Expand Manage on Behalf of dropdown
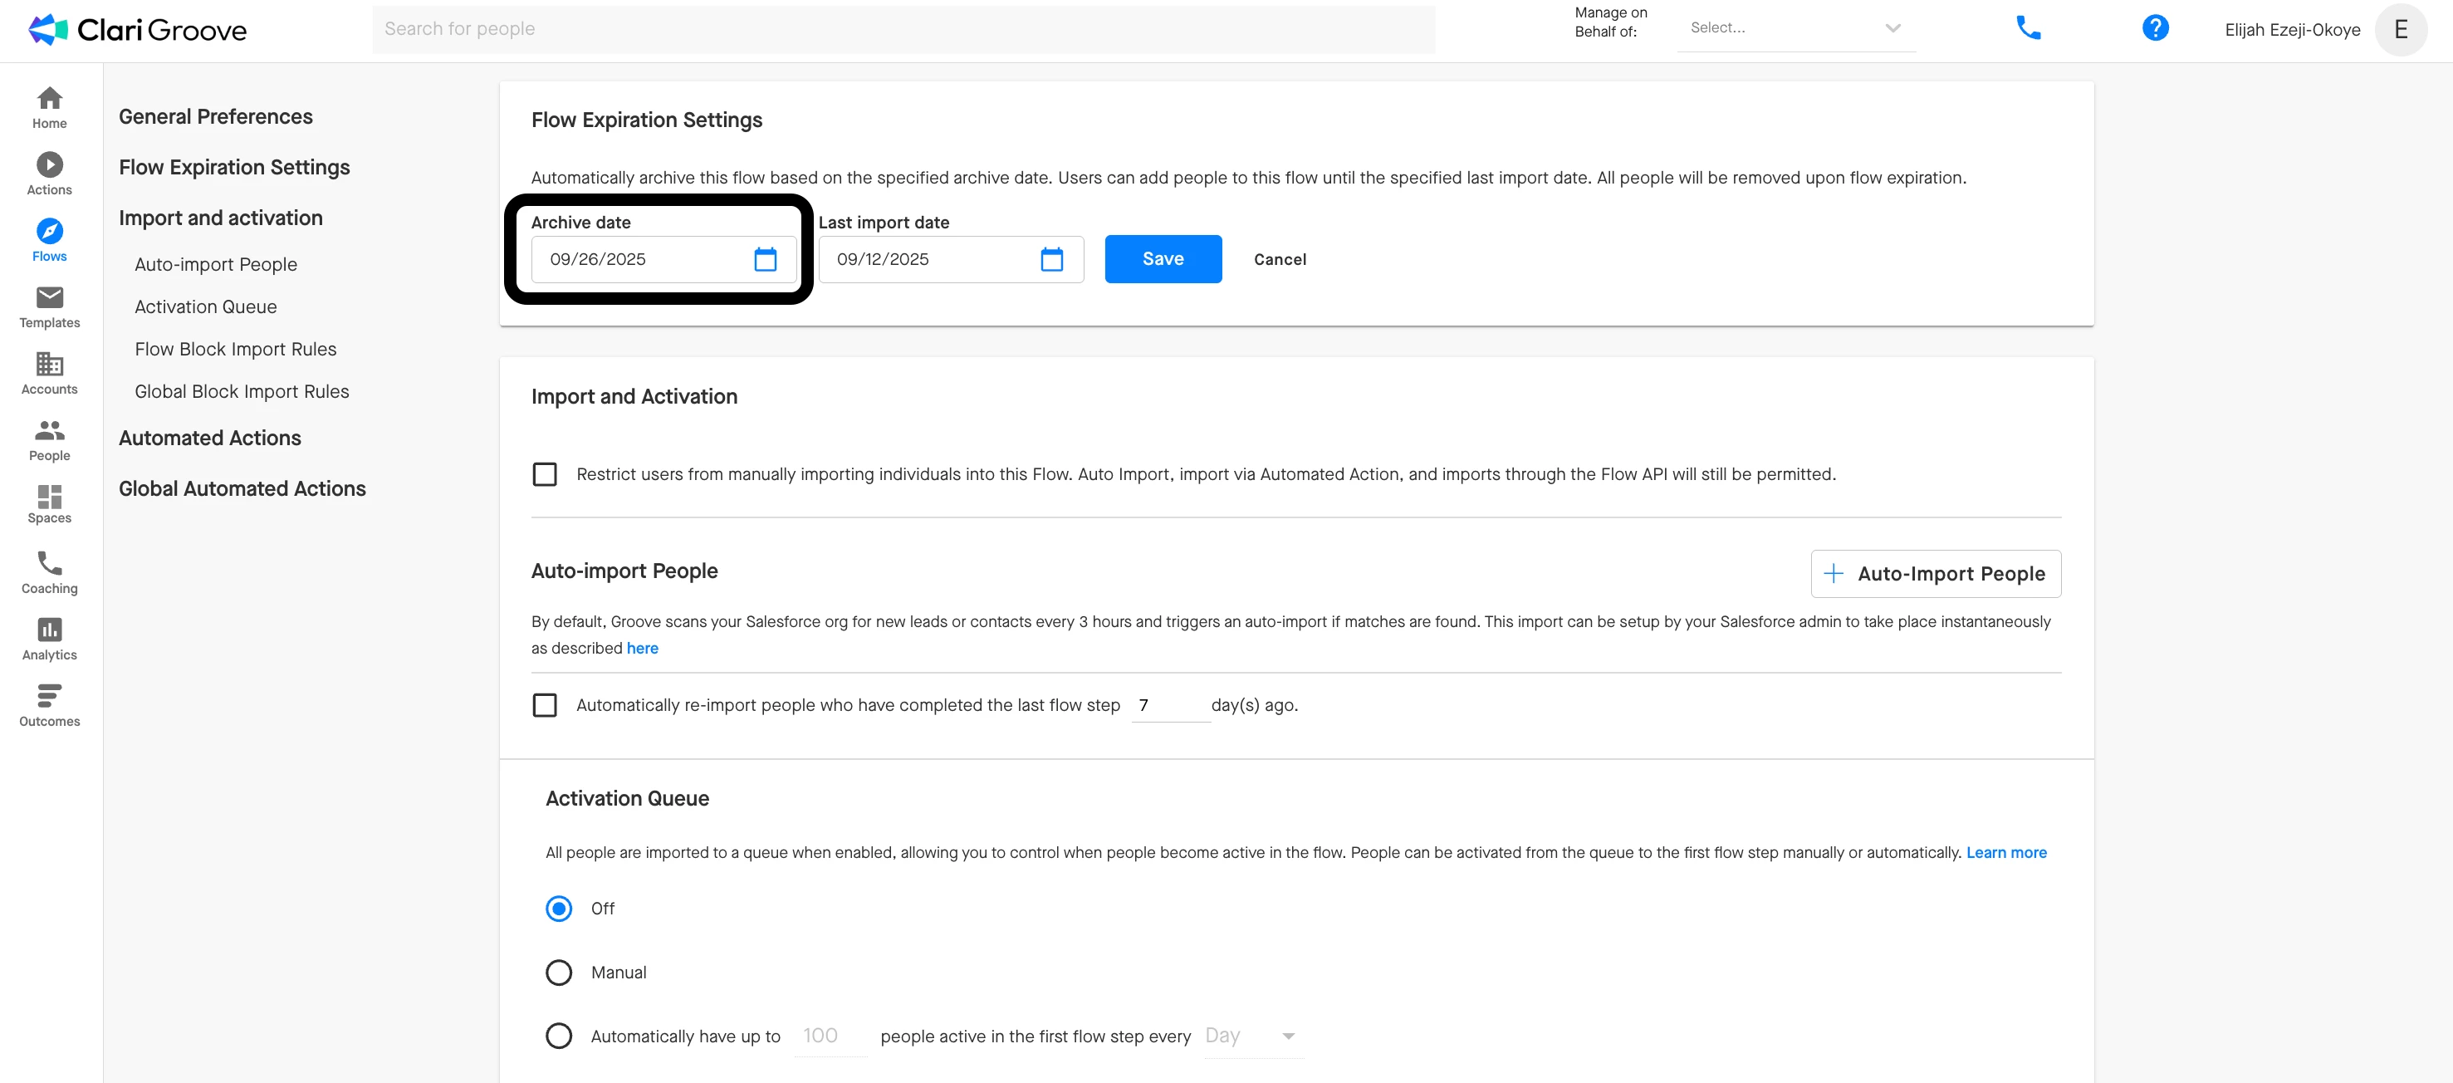The width and height of the screenshot is (2453, 1083). click(1795, 28)
